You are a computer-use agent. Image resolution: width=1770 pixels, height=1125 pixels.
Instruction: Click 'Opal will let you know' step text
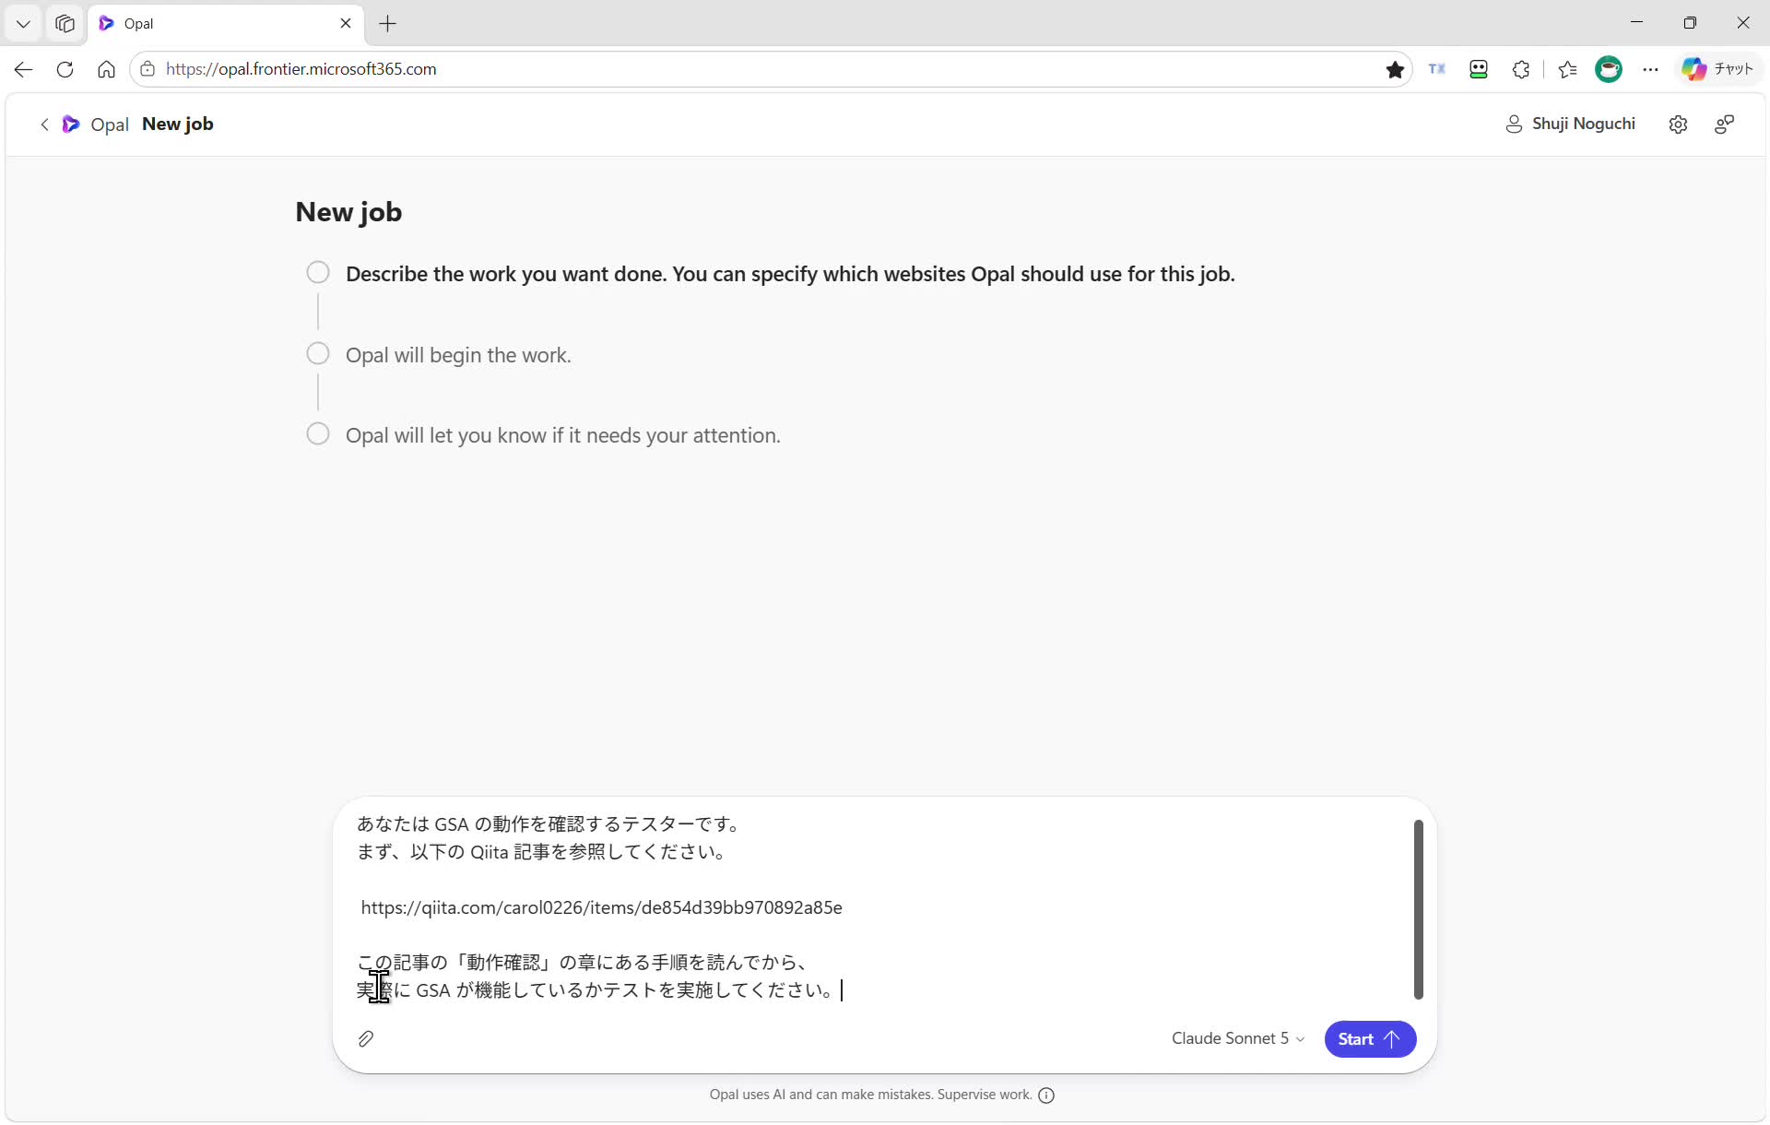[x=563, y=436]
